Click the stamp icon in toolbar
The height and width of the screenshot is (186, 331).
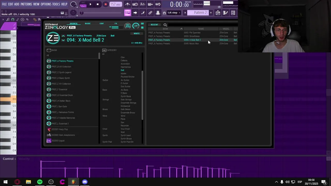click(x=158, y=13)
